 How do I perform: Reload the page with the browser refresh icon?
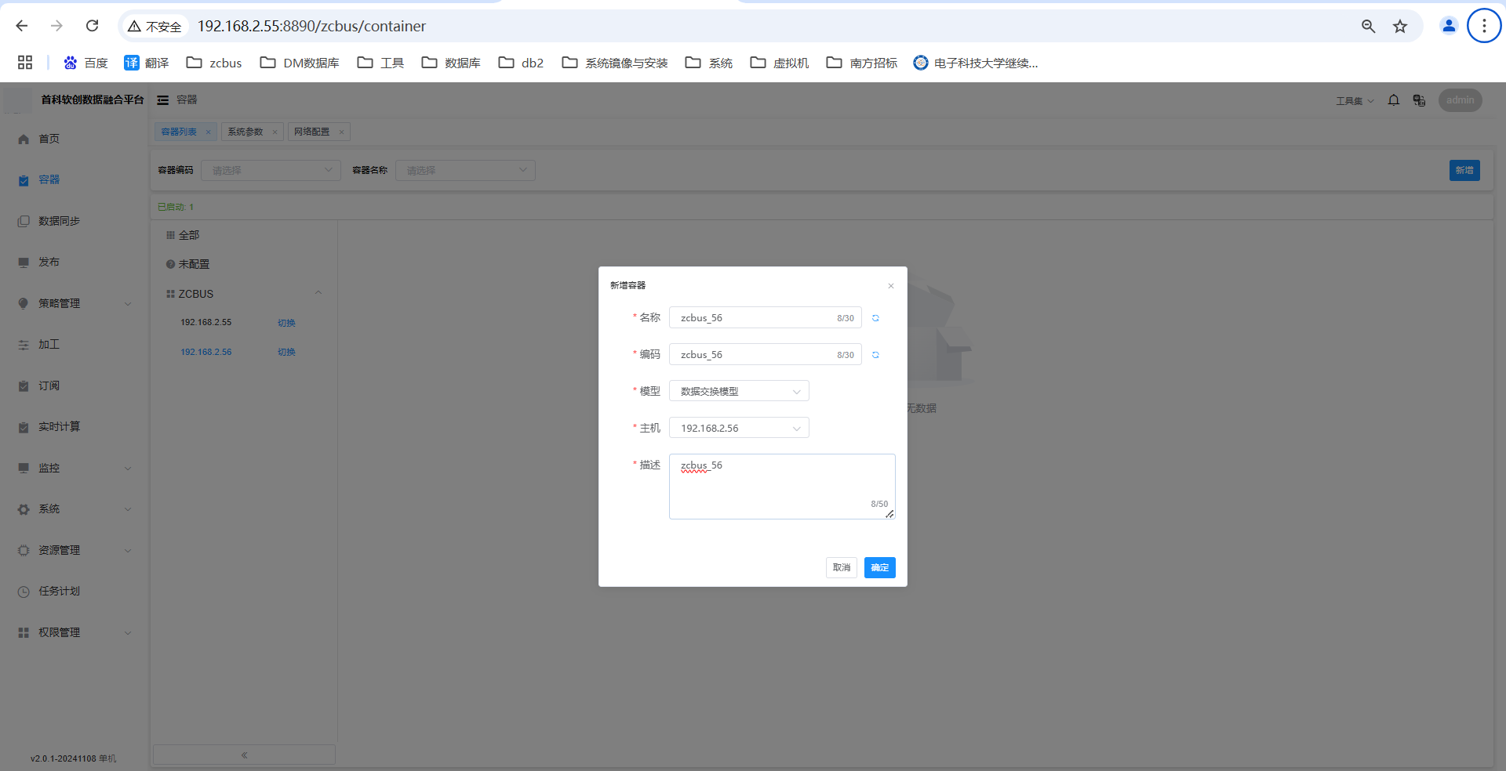pos(92,26)
